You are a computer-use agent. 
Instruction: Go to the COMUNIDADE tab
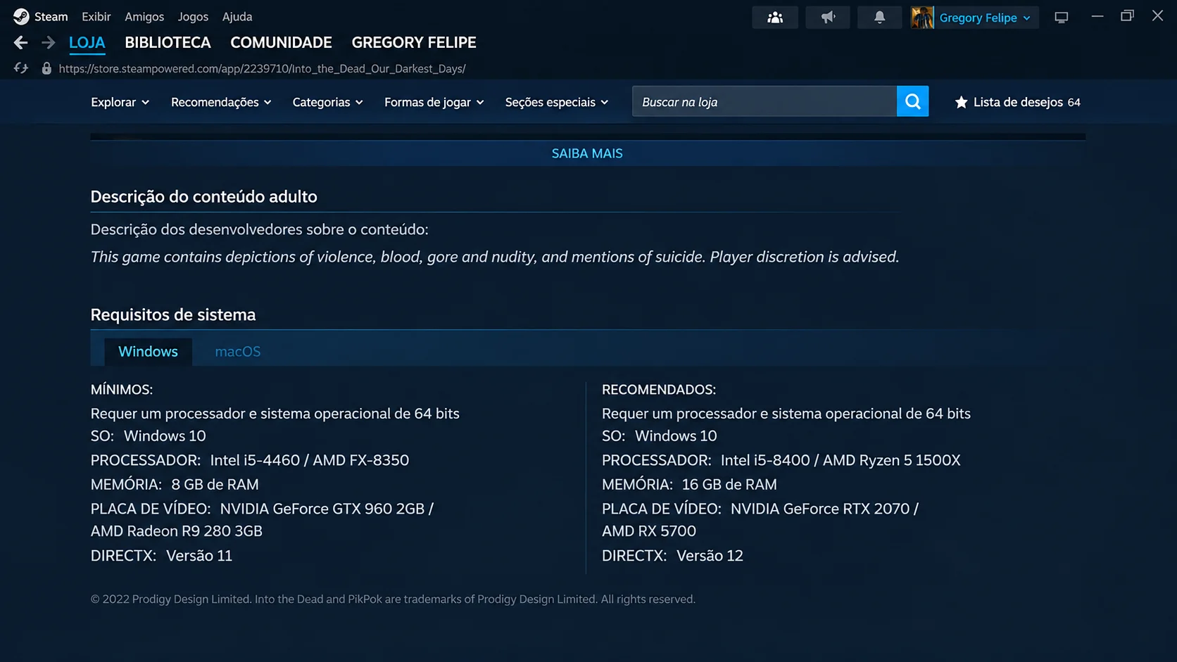[x=281, y=43]
